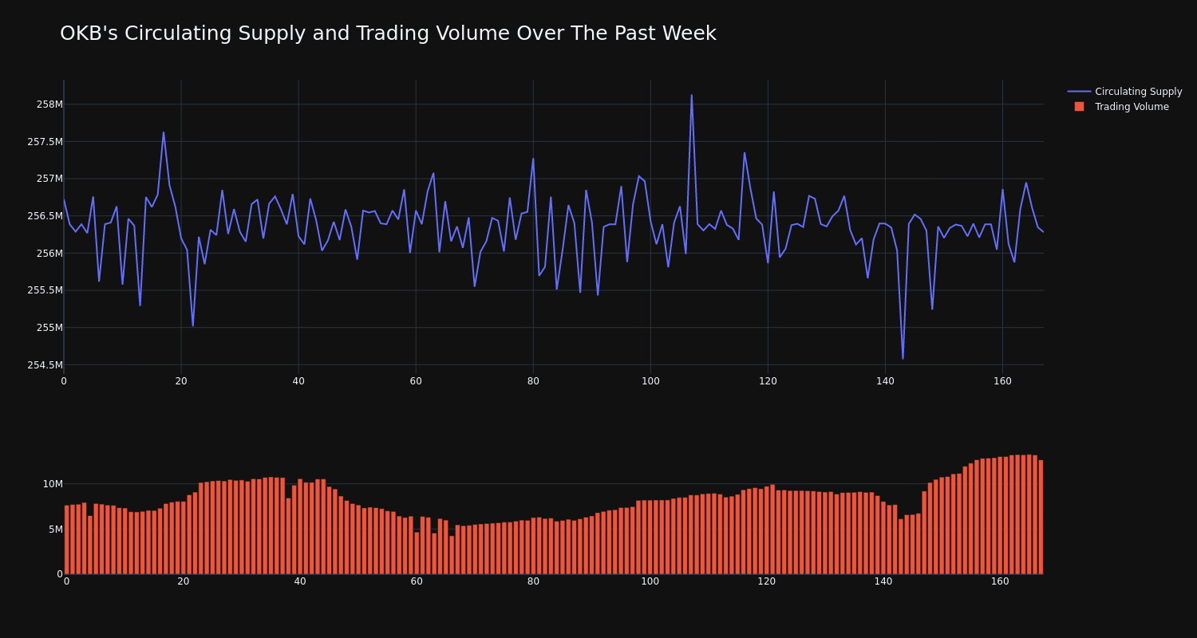Click the shortest volume bar near x=66
Image resolution: width=1197 pixels, height=638 pixels.
click(452, 554)
